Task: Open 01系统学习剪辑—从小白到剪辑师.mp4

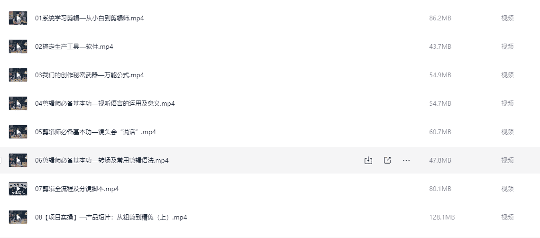Action: [90, 18]
